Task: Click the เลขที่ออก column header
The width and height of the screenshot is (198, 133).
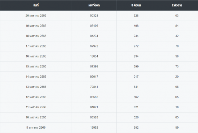Action: (x=94, y=5)
